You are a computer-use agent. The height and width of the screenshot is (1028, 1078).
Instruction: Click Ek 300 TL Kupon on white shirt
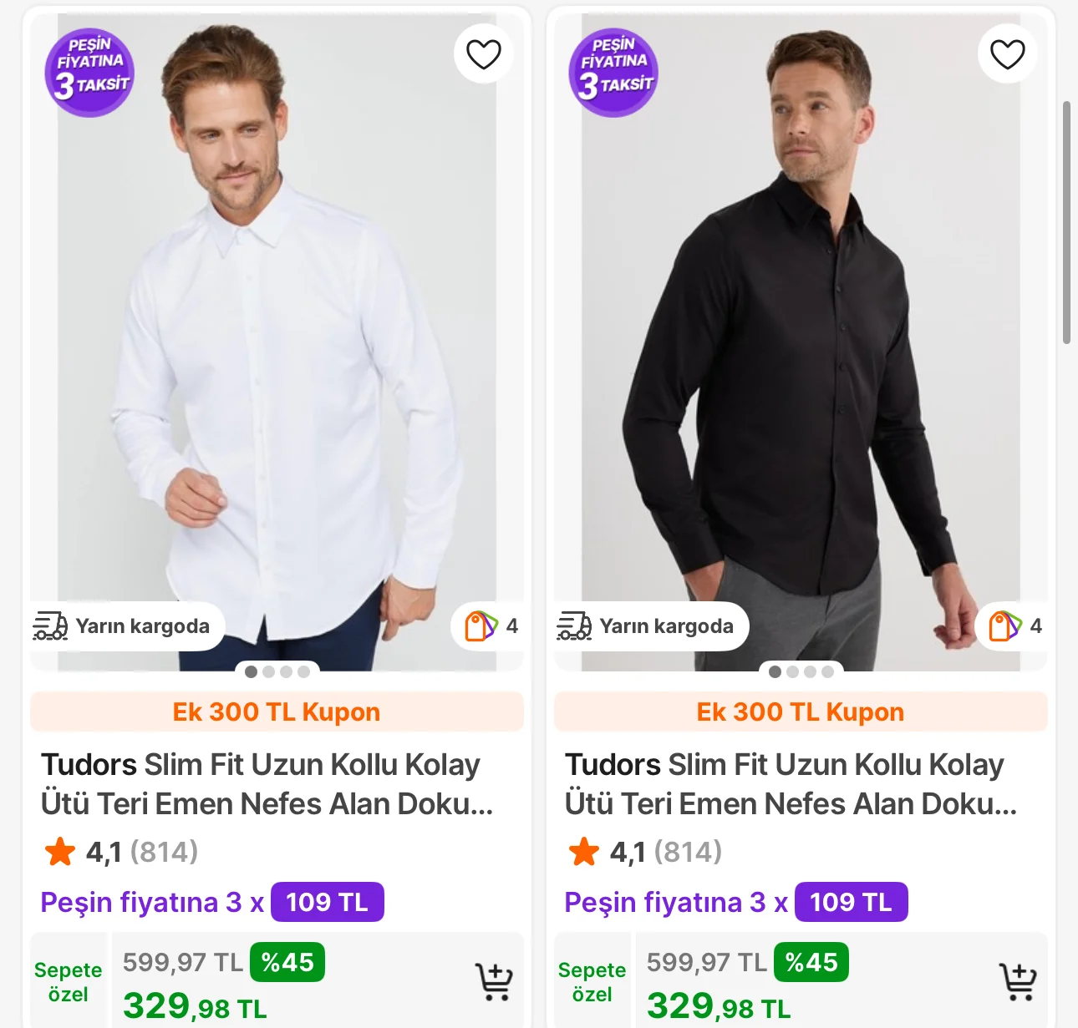(277, 711)
